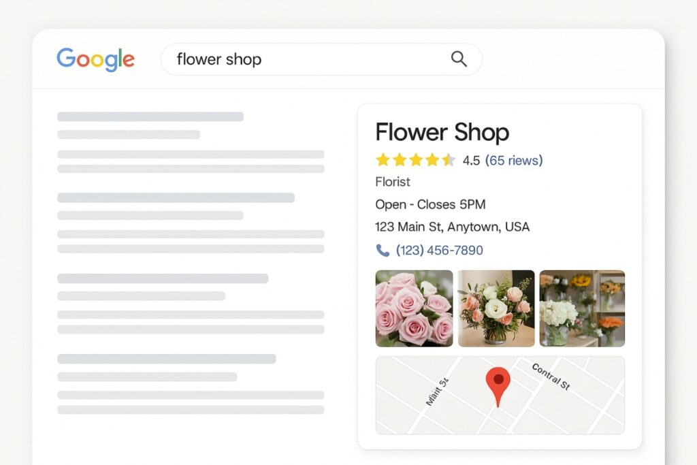Image resolution: width=697 pixels, height=465 pixels.
Task: Click the Flower Shop panel title
Action: click(442, 132)
